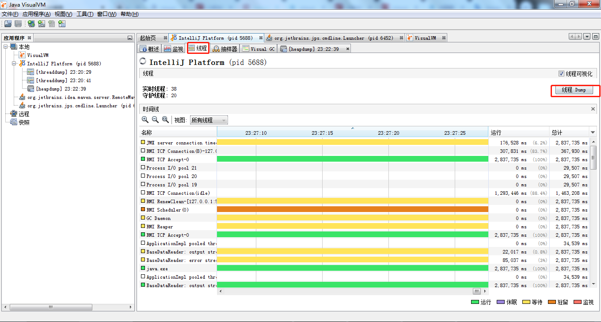Click the save toolbar icon
601x322 pixels.
[x=18, y=24]
